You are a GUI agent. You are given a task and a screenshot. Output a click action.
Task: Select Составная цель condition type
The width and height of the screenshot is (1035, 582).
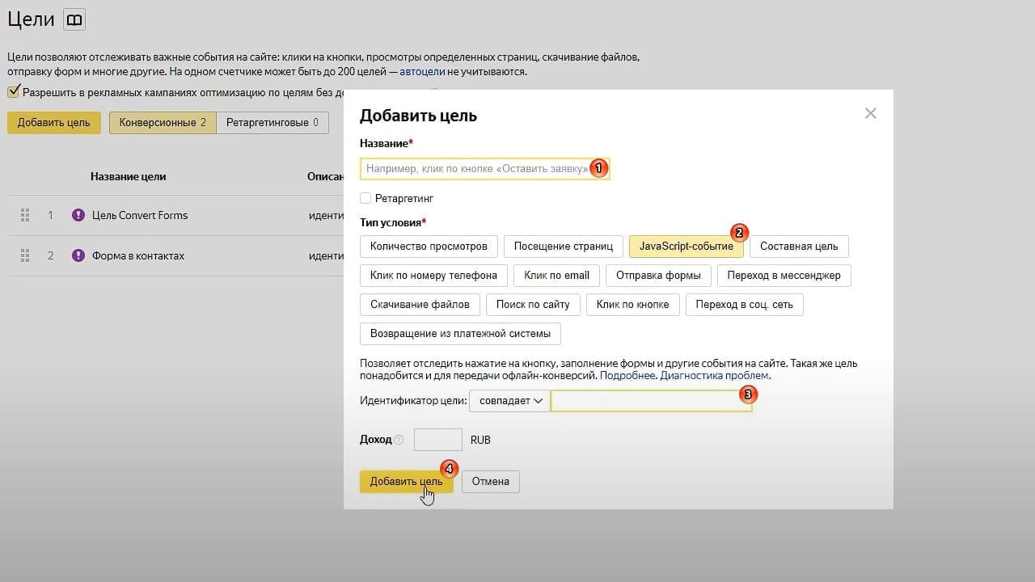pos(799,247)
